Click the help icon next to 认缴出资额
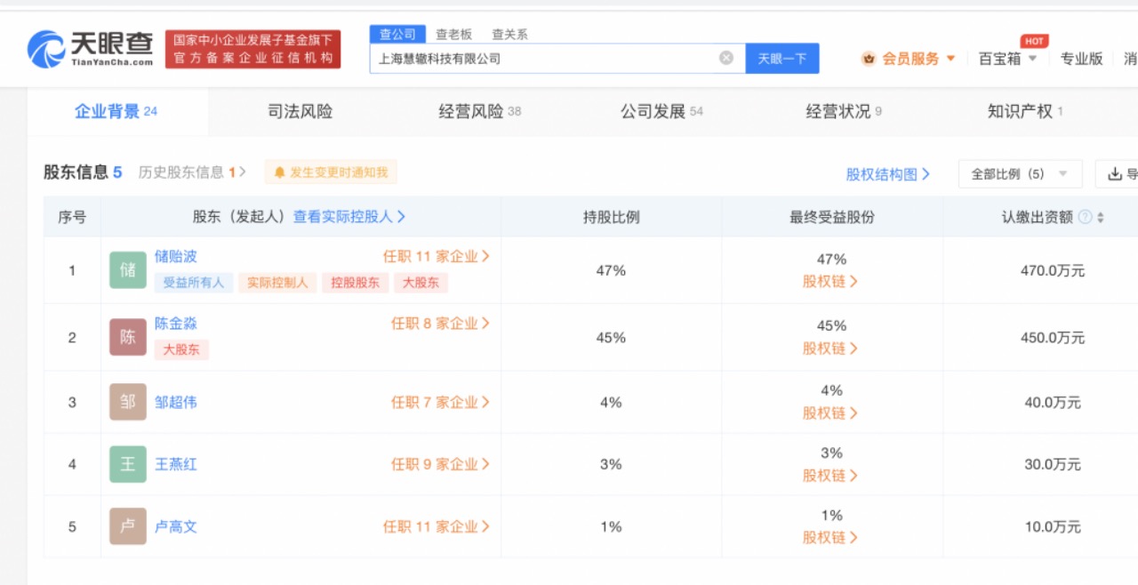The width and height of the screenshot is (1138, 585). click(1085, 218)
